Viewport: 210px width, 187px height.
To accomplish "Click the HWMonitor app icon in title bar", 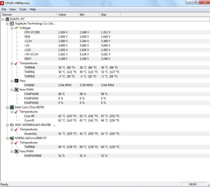I will pos(2,3).
